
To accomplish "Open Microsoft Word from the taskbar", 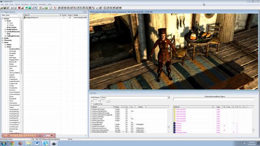I will [x=37, y=143].
